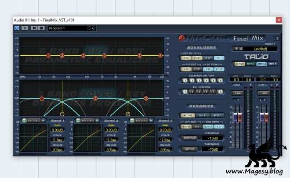290x178 pixels.
Task: Toggle the EQ's In/Out PRE button
Action: (x=186, y=58)
